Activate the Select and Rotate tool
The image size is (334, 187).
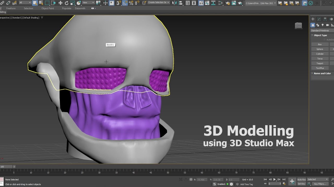pyautogui.click(x=67, y=3)
